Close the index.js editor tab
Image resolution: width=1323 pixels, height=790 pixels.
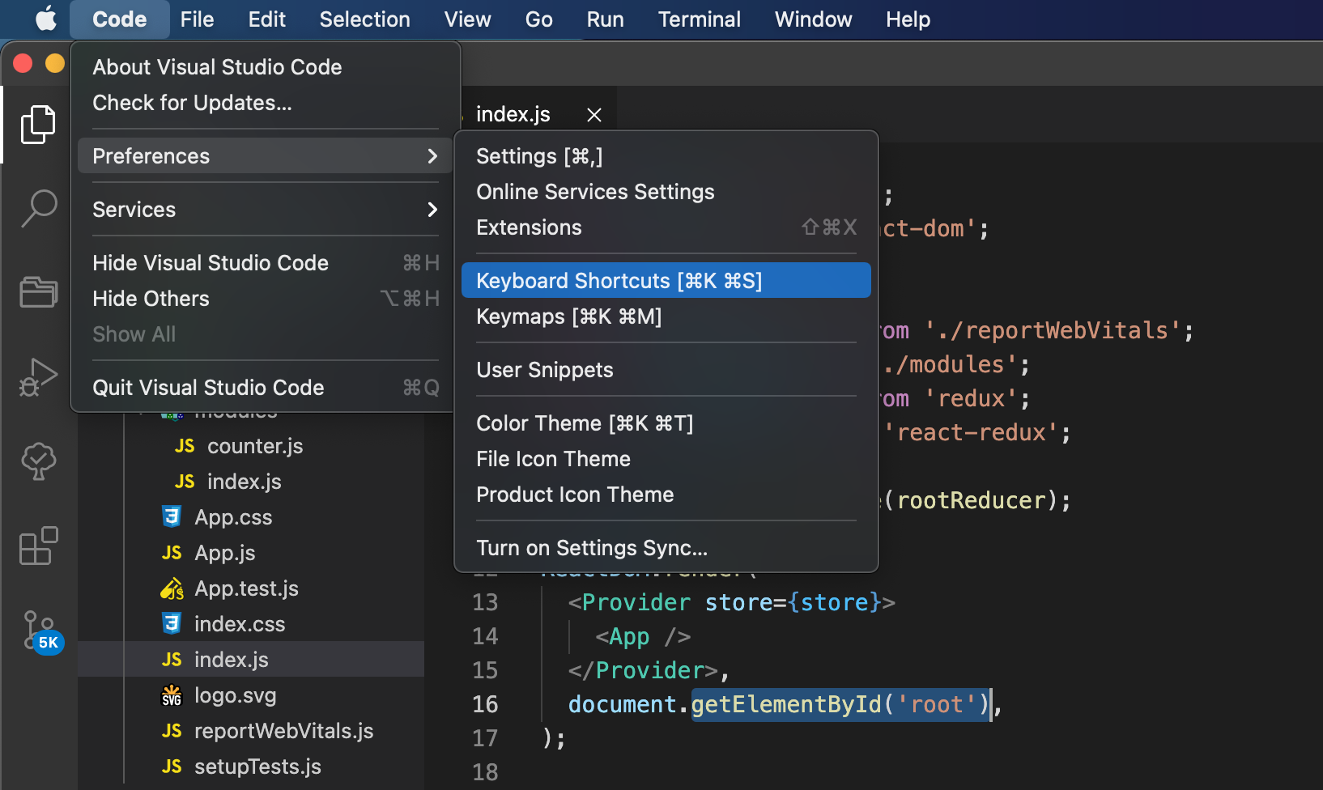594,115
